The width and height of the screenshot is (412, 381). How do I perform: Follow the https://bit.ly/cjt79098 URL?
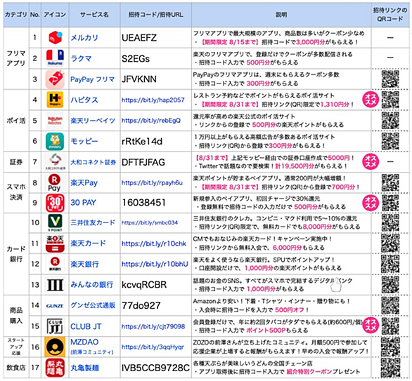pos(153,326)
